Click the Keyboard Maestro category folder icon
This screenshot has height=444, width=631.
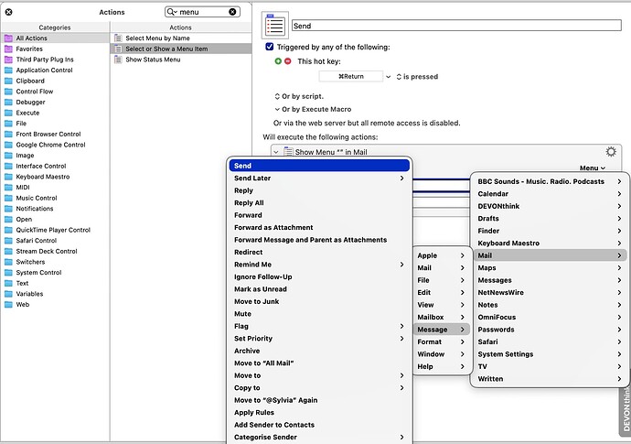8,177
